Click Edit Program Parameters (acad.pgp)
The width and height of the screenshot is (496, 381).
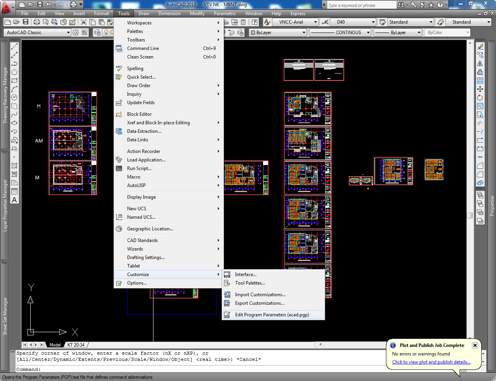(273, 315)
